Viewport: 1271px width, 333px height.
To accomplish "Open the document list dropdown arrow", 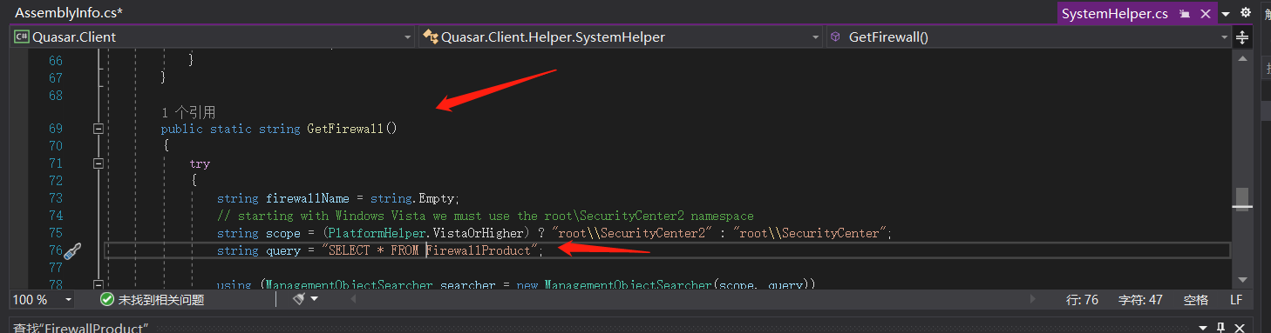I will click(1226, 14).
